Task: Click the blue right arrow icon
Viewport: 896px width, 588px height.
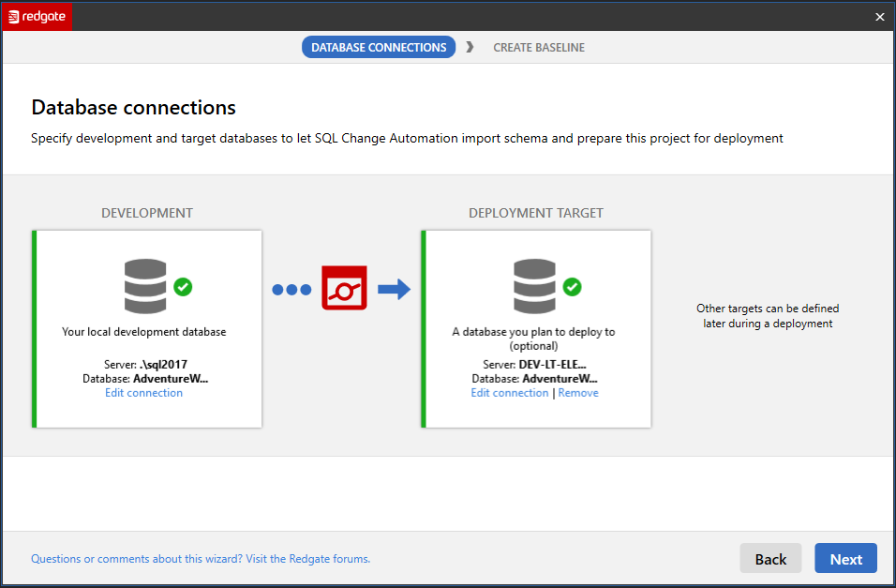Action: pyautogui.click(x=395, y=289)
